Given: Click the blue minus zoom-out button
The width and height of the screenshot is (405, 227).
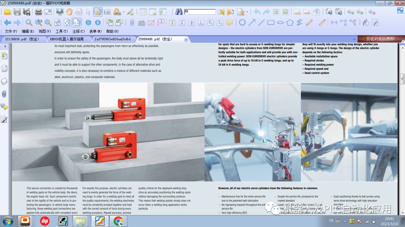Looking at the screenshot, I should pos(88,22).
